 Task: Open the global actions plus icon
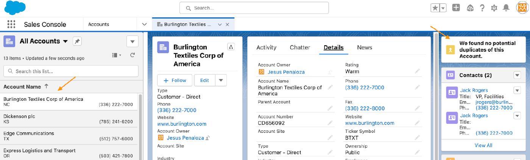456,8
